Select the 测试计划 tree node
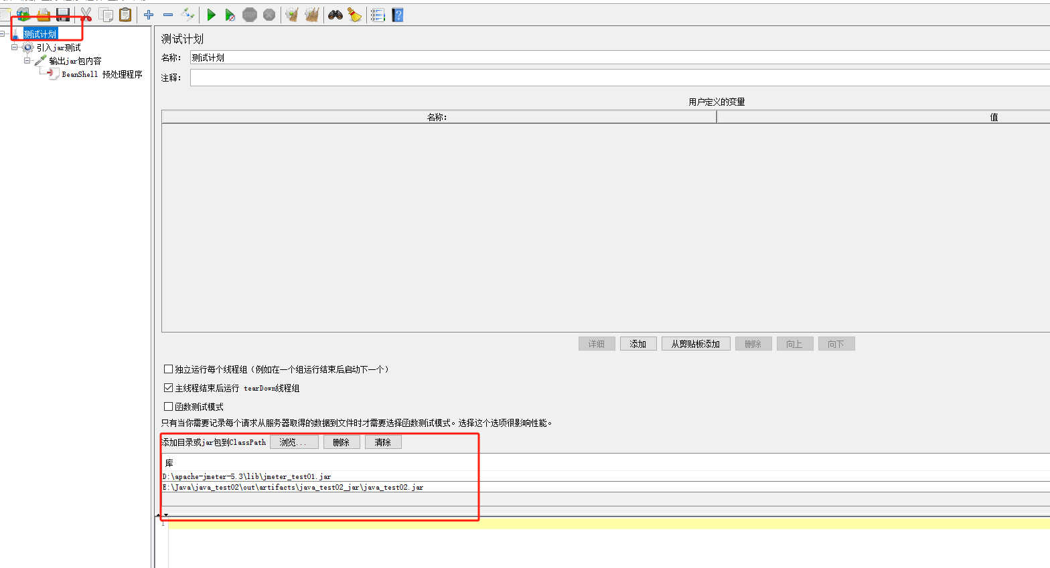The width and height of the screenshot is (1050, 568). coord(40,34)
